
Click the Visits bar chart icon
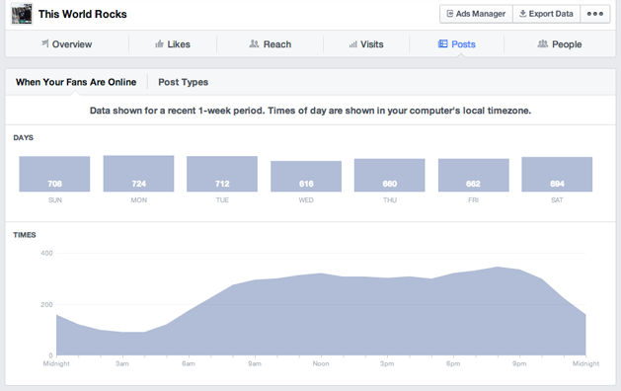[x=352, y=44]
